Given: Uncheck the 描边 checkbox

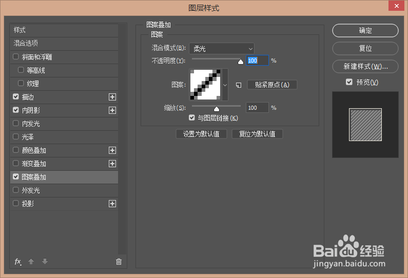Looking at the screenshot, I should (16, 97).
